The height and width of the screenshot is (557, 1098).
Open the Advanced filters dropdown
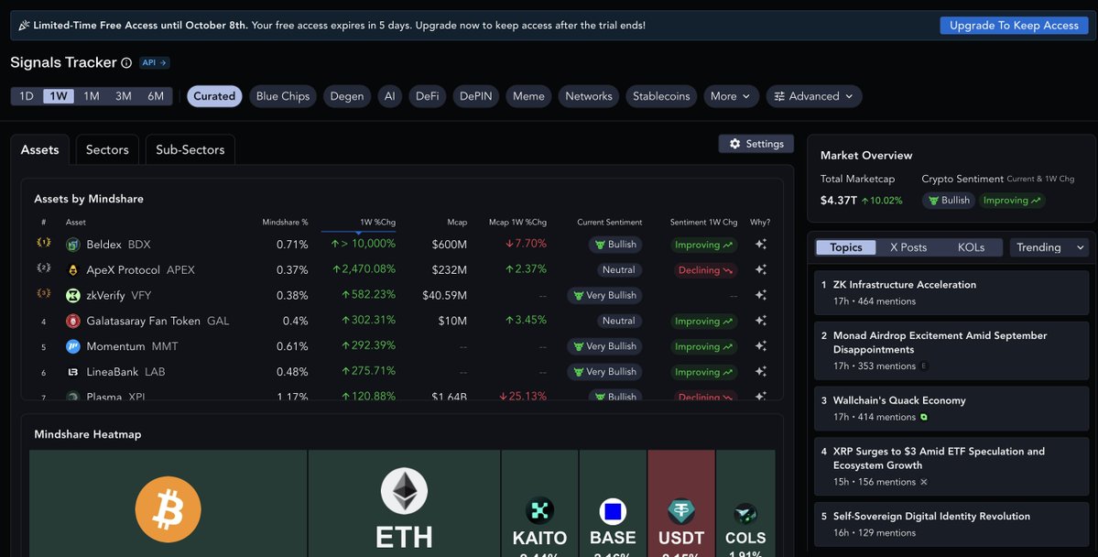(814, 96)
